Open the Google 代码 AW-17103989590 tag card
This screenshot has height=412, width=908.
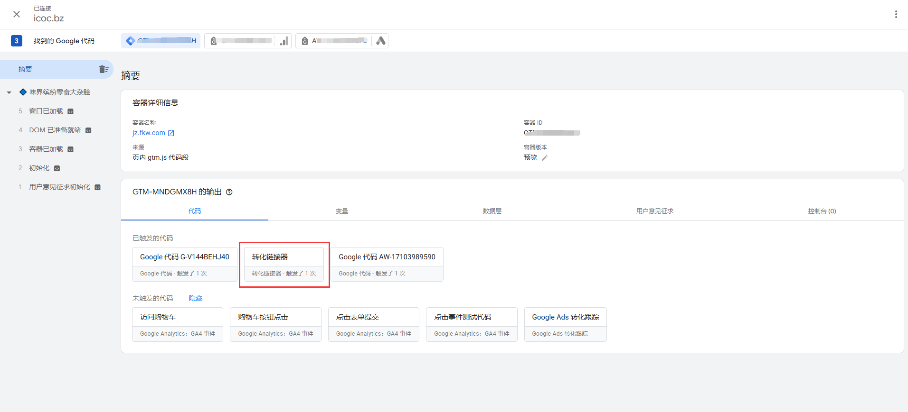[387, 264]
